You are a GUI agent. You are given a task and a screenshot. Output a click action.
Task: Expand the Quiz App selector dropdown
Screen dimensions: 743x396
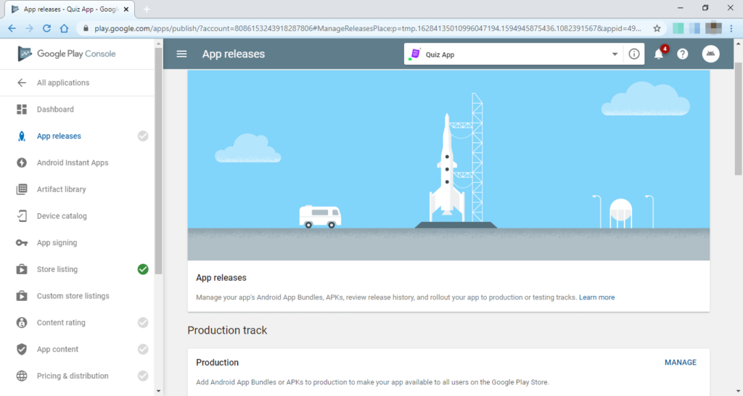(x=615, y=54)
